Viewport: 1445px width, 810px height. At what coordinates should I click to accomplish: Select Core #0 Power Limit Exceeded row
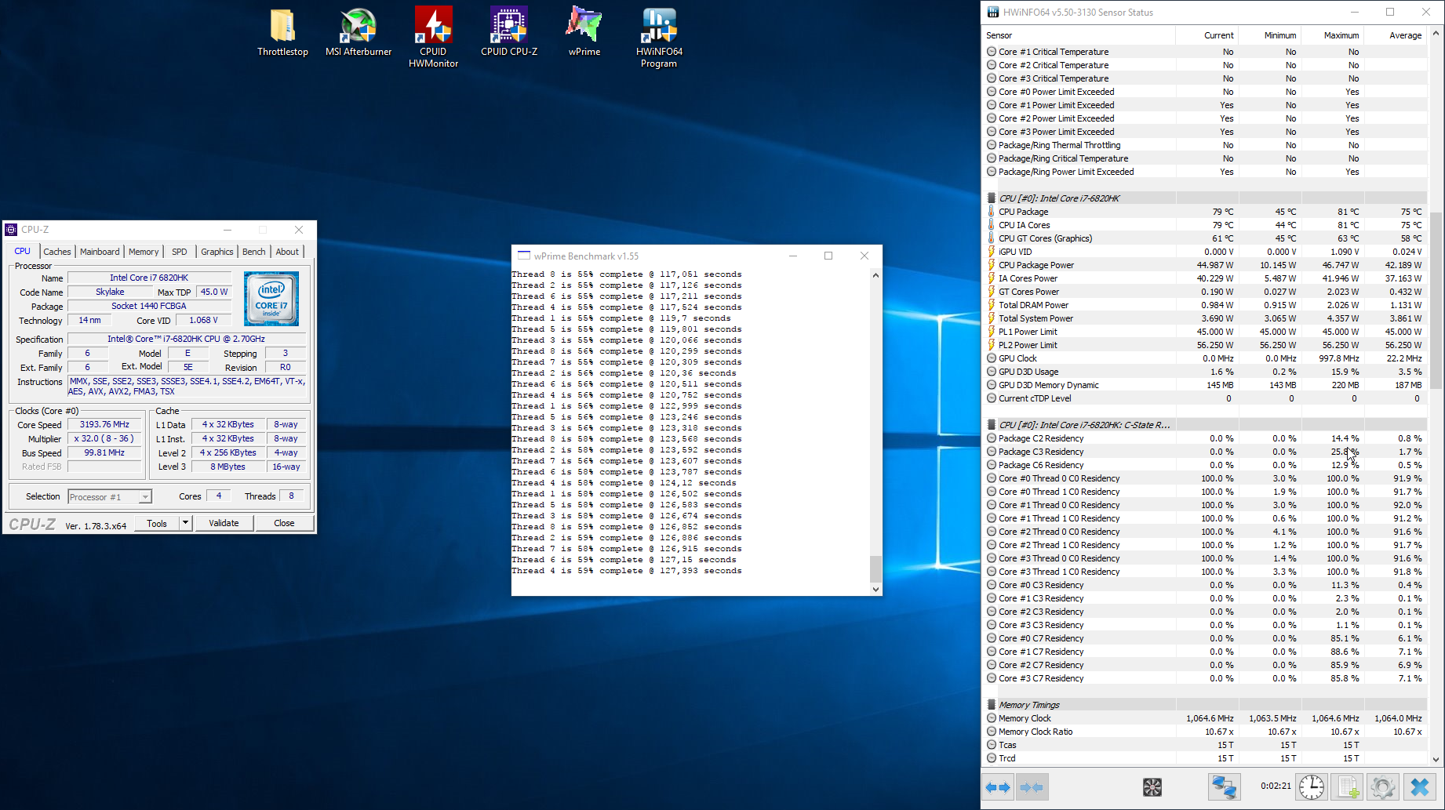[1206, 92]
